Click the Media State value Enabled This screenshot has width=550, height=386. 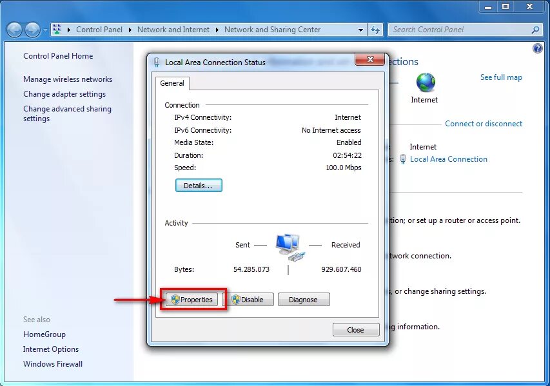(349, 142)
